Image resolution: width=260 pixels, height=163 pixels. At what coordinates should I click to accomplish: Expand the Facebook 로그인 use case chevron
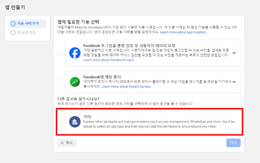[234, 53]
